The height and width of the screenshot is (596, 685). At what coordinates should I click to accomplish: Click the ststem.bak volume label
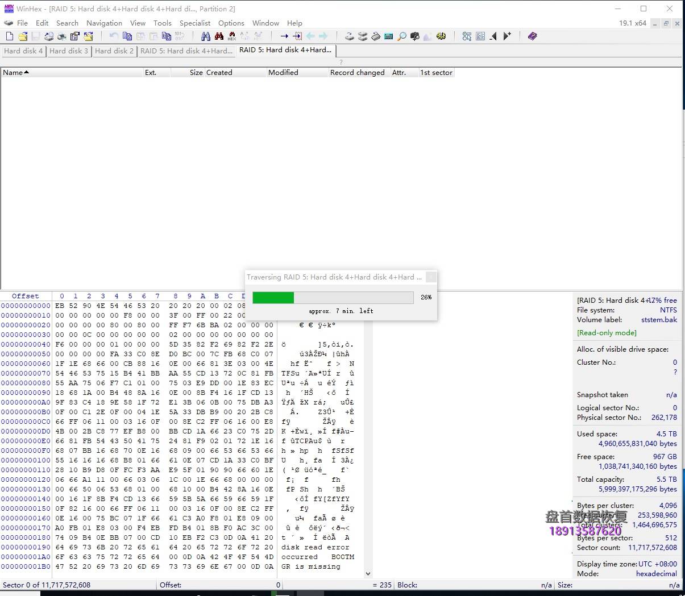[659, 320]
